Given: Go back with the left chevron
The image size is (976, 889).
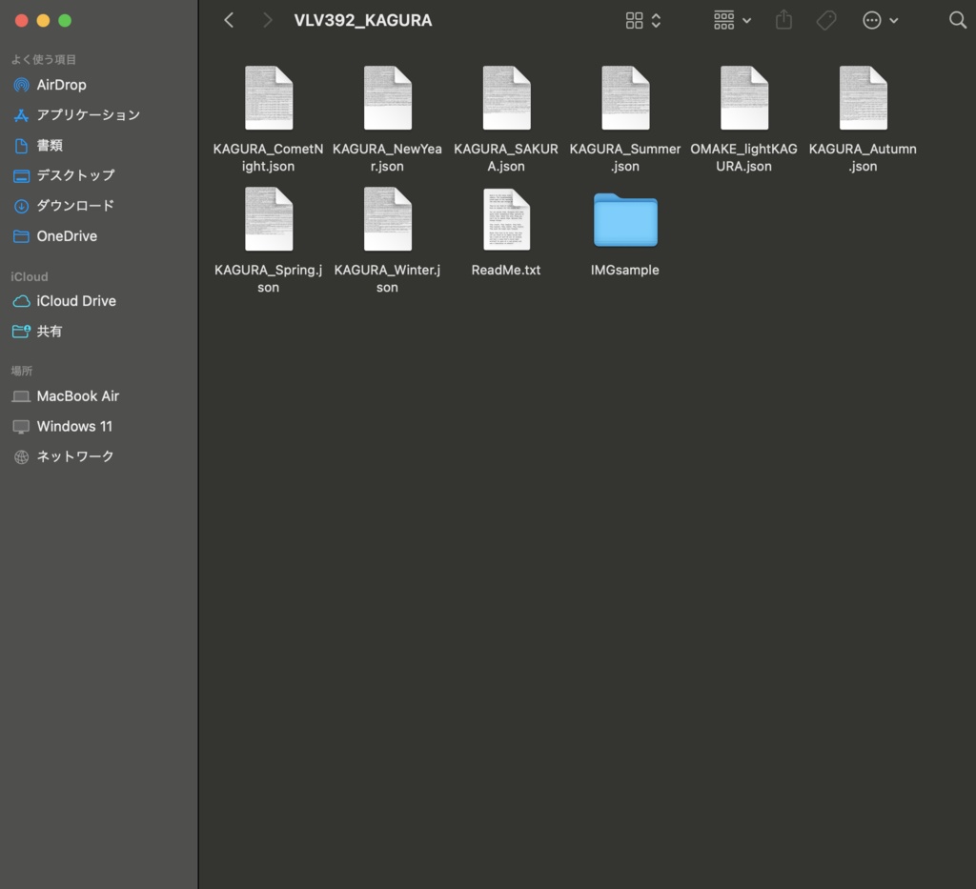Looking at the screenshot, I should (x=229, y=21).
